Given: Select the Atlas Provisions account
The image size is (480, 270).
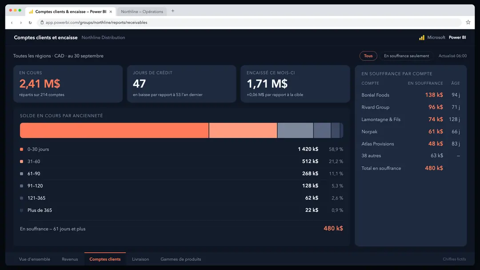Looking at the screenshot, I should coord(411,144).
